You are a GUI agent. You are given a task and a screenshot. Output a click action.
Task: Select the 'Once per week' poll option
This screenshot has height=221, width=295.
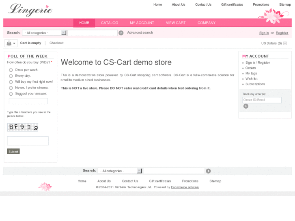click(x=11, y=70)
